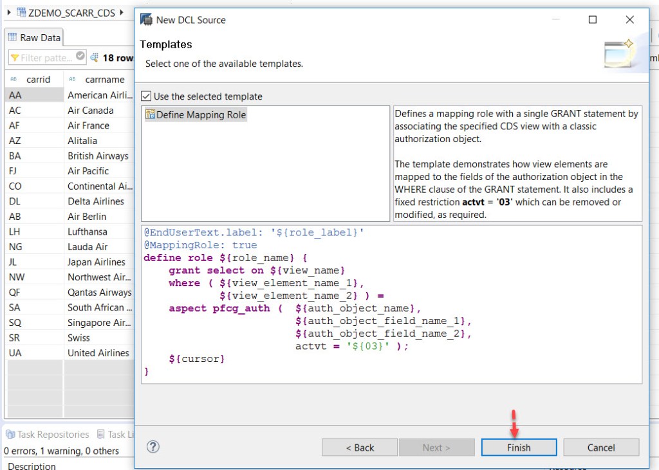Click the help question-mark icon in the dialog
Image resolution: width=659 pixels, height=470 pixels.
[x=153, y=447]
